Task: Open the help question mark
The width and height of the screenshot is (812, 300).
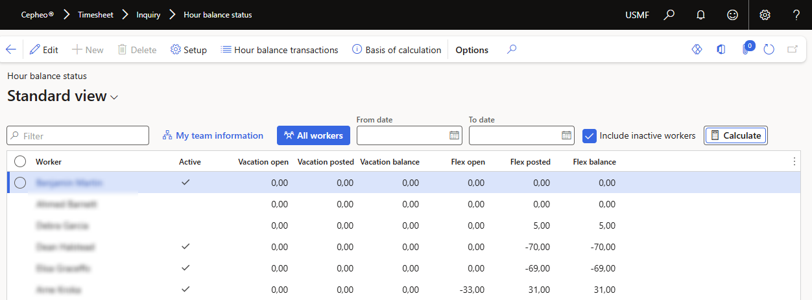Action: pyautogui.click(x=796, y=15)
